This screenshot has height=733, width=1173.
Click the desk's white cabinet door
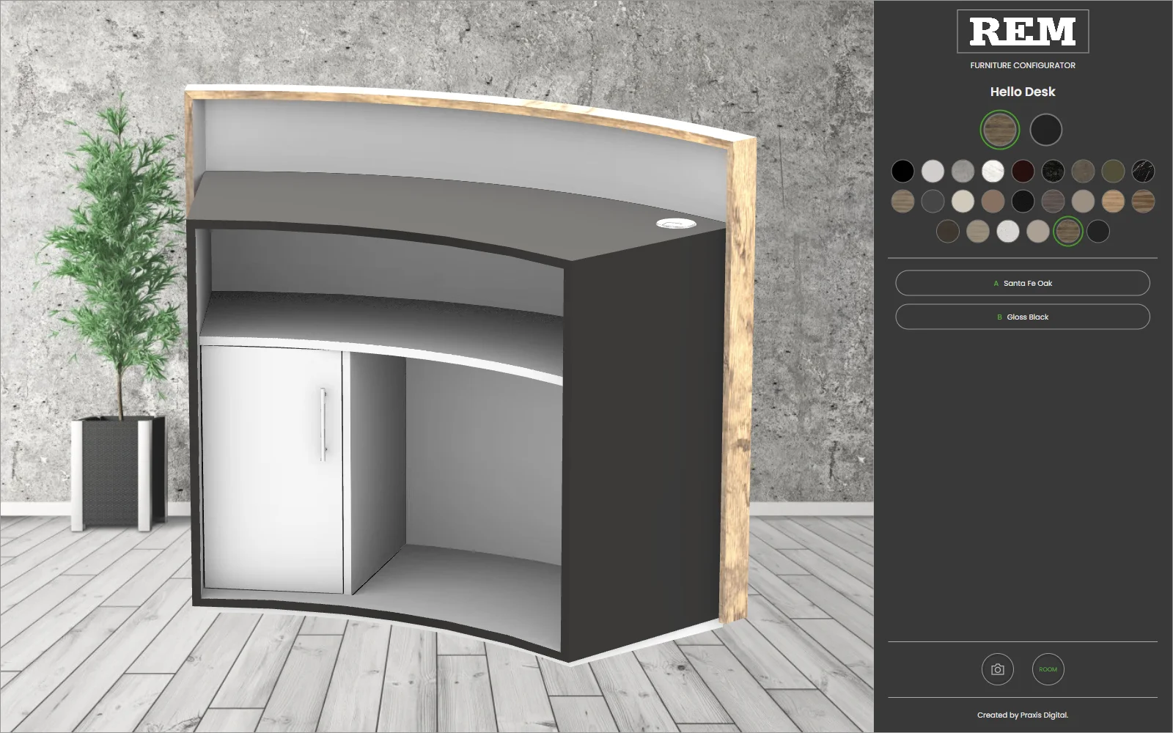tap(272, 469)
